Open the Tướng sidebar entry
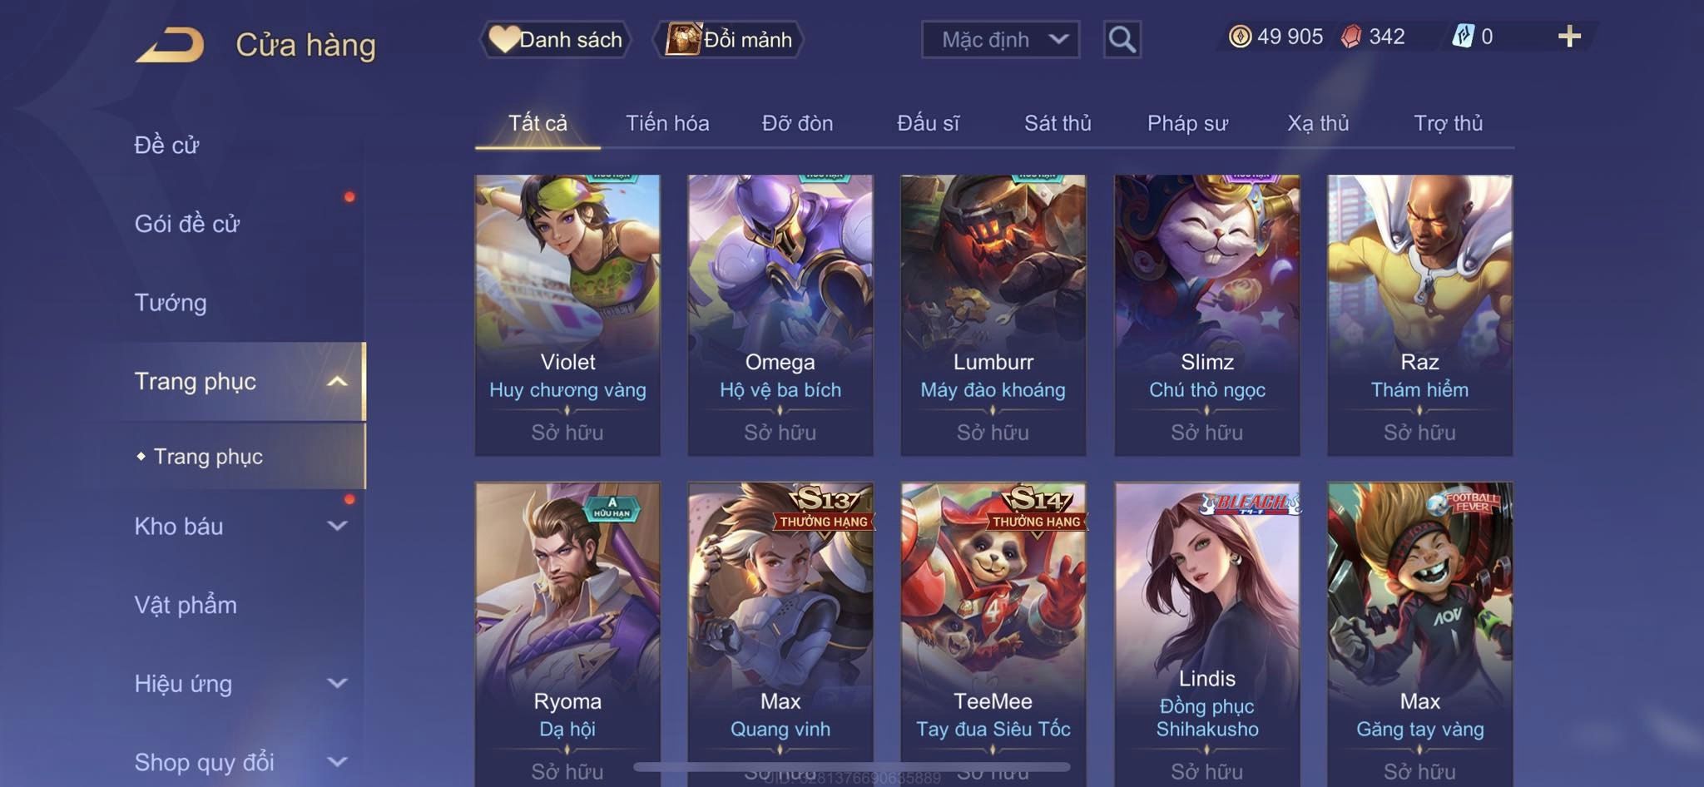 click(x=171, y=303)
